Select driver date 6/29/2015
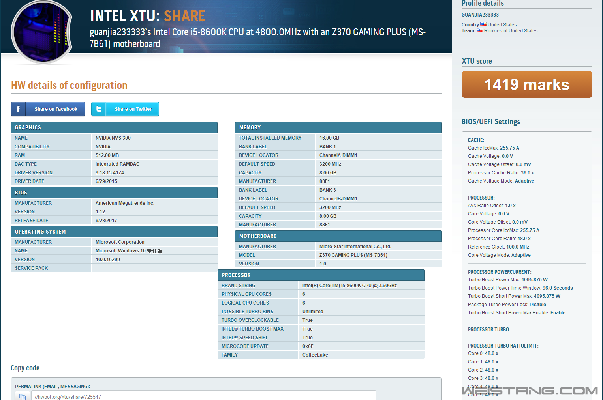603x400 pixels. pos(106,181)
